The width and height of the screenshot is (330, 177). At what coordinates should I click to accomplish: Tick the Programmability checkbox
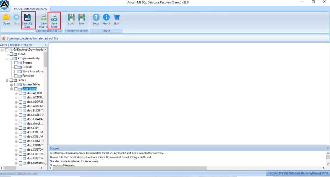(x=11, y=59)
